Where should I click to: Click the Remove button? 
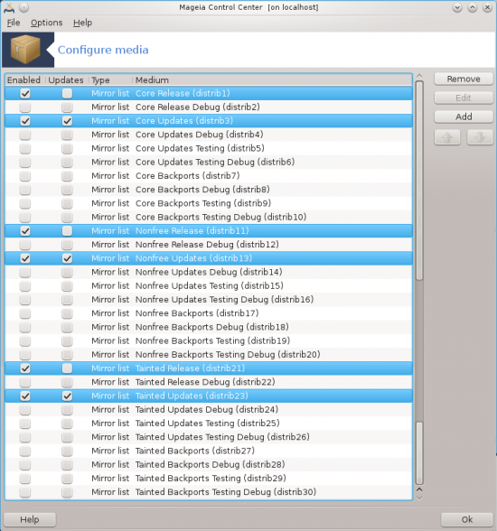[464, 79]
